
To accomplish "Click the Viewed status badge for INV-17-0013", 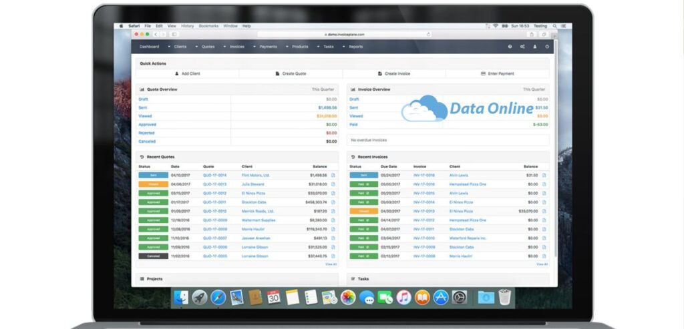I will [x=364, y=212].
